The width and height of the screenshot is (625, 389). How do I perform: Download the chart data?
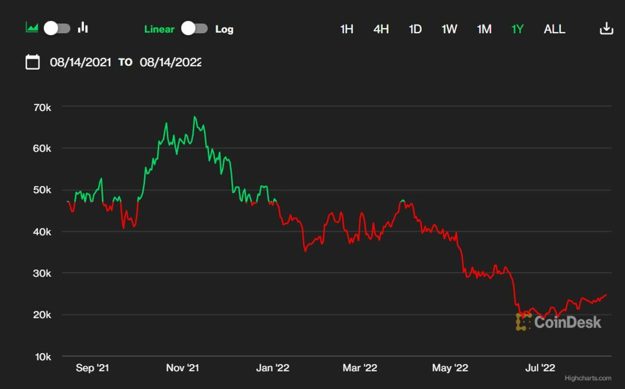(606, 28)
